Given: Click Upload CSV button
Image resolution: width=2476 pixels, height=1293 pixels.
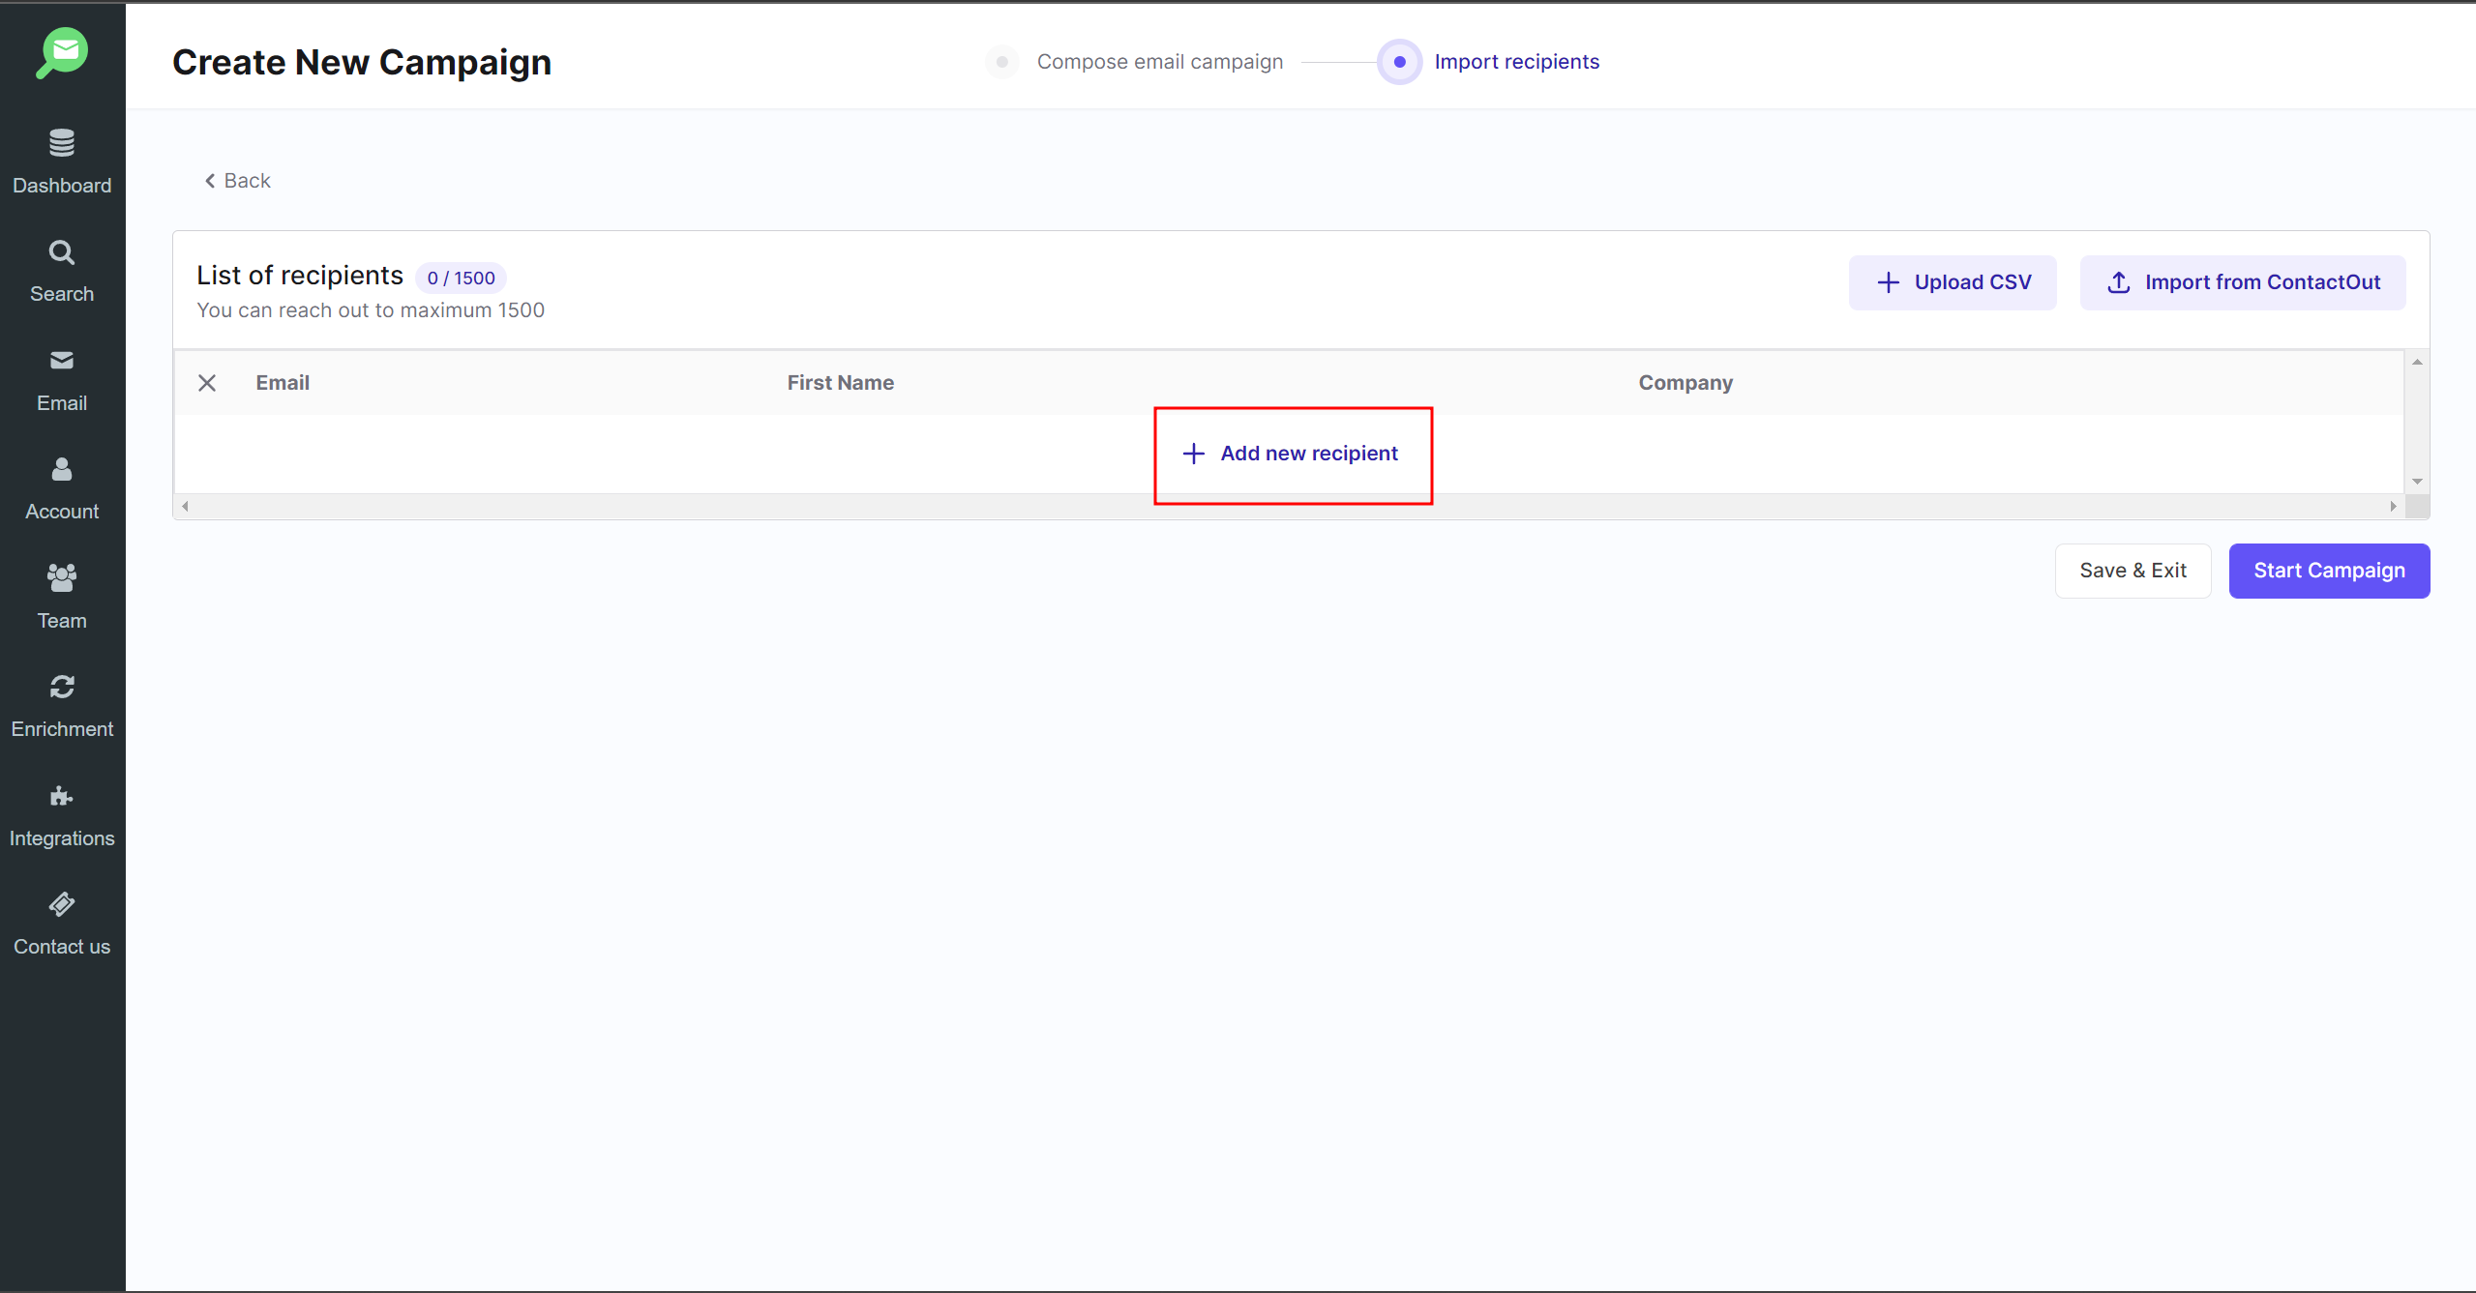Looking at the screenshot, I should (x=1953, y=282).
